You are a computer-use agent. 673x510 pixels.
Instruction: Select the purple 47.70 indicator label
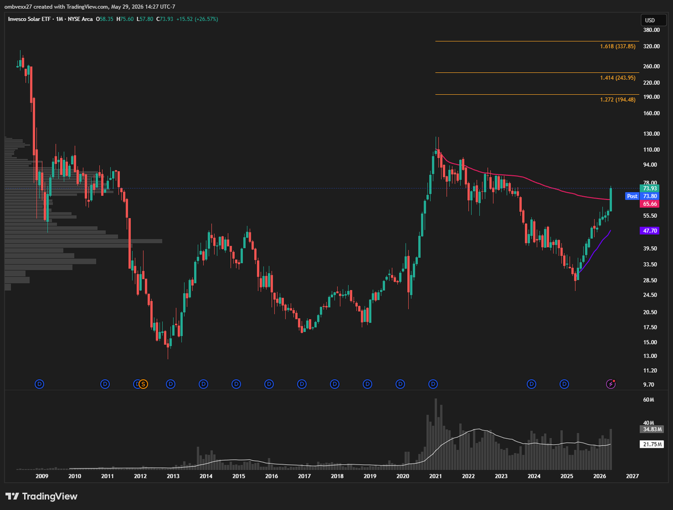(x=650, y=230)
